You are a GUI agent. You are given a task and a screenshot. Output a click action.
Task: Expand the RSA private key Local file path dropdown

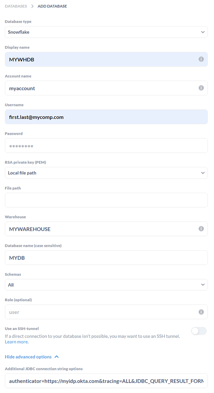106,173
